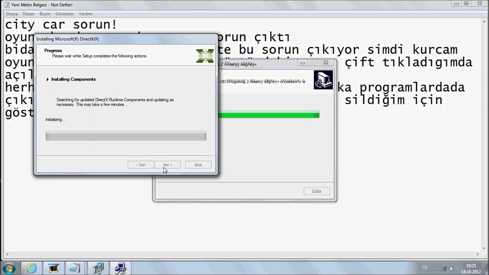The width and height of the screenshot is (489, 275).
Task: Open the Düzen menu in Notepad
Action: click(29, 14)
